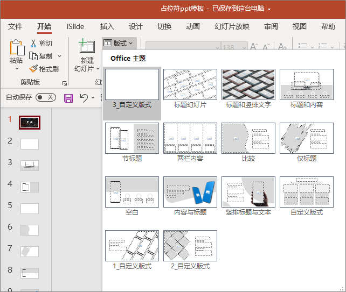
Task: Click the numbered list icon
Action: point(323,46)
